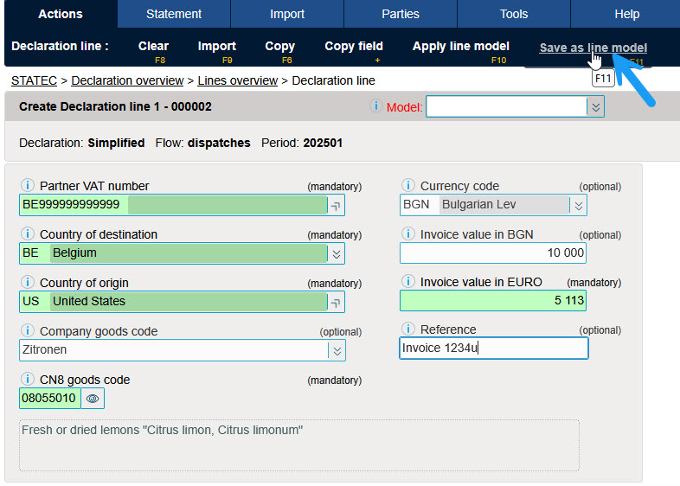Expand the Currency code dropdown

tap(578, 205)
